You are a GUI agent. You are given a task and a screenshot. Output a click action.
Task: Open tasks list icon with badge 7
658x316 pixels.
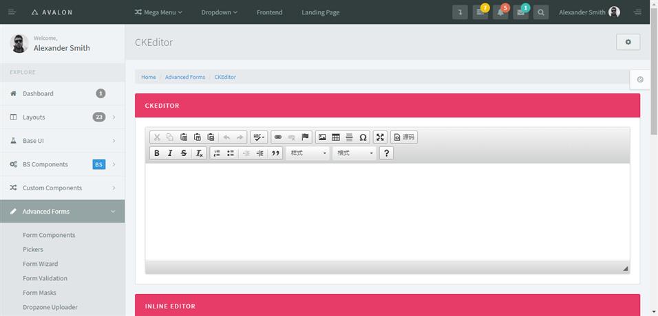click(480, 12)
